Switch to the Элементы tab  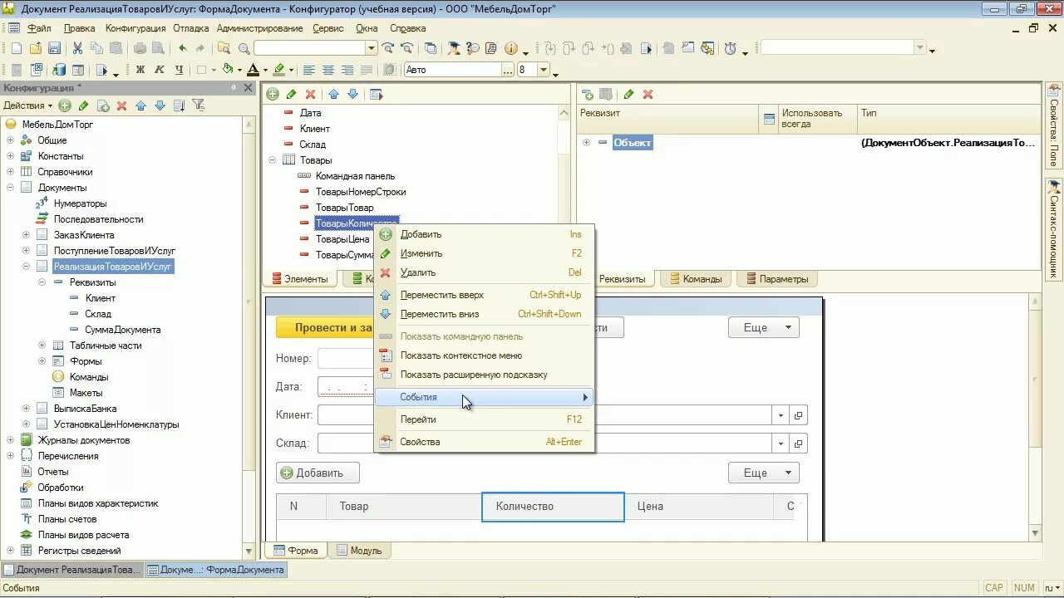tap(299, 279)
